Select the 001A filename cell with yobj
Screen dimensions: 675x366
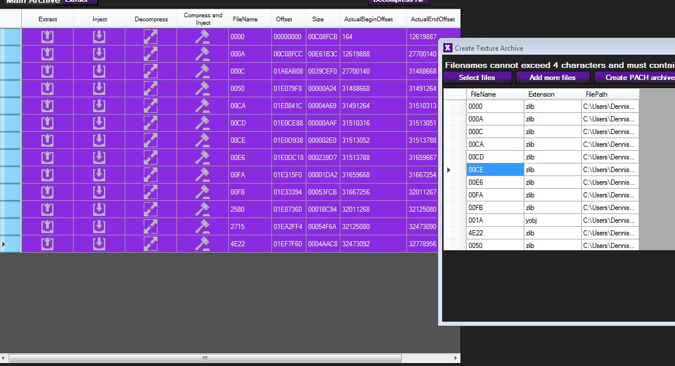click(x=494, y=220)
